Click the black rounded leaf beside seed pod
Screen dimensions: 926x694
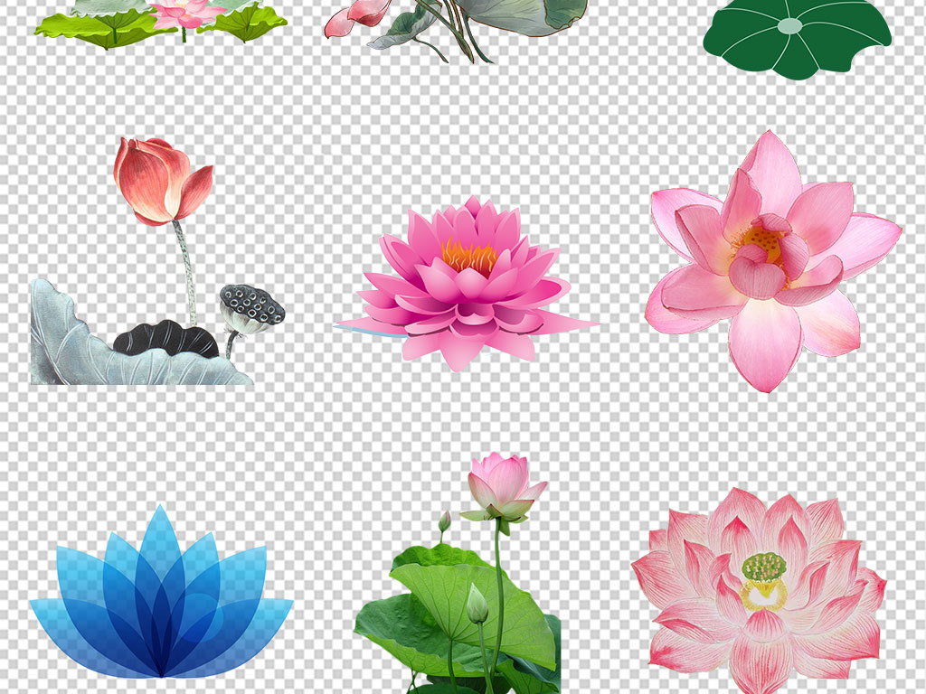pyautogui.click(x=166, y=338)
